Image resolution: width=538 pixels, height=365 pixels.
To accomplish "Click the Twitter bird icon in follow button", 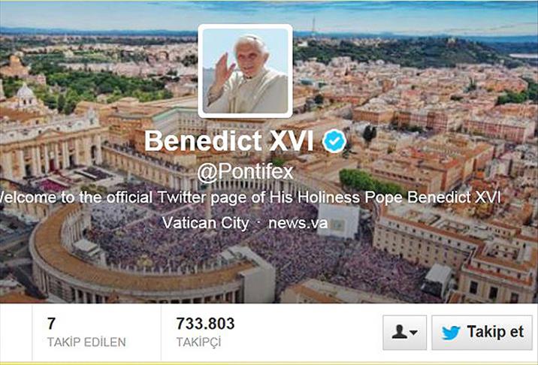I will click(451, 333).
